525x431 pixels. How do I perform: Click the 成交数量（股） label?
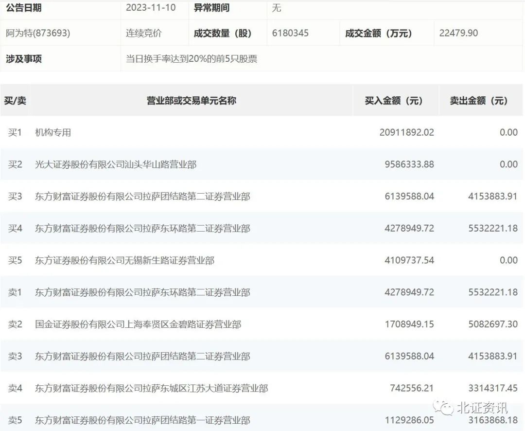coord(222,33)
